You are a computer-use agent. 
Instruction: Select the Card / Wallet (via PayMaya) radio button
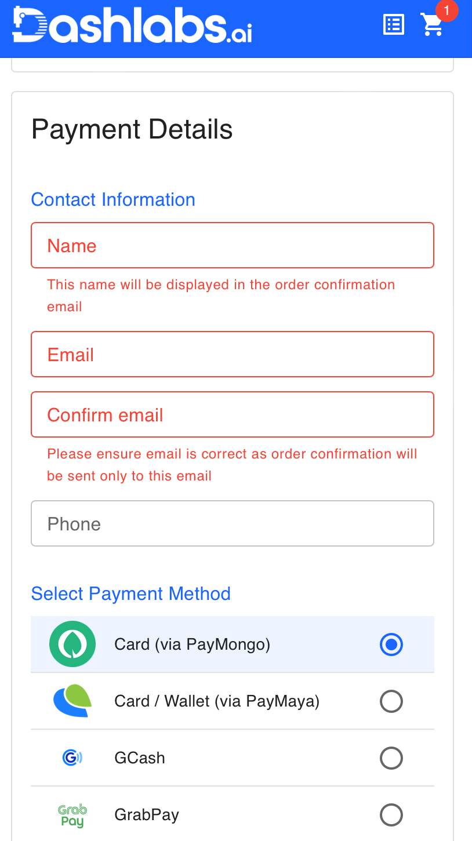[x=391, y=701]
